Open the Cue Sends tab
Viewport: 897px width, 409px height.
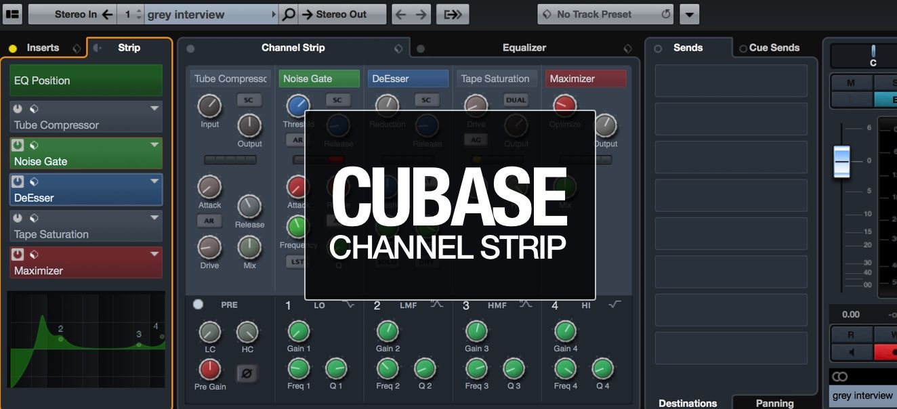774,48
